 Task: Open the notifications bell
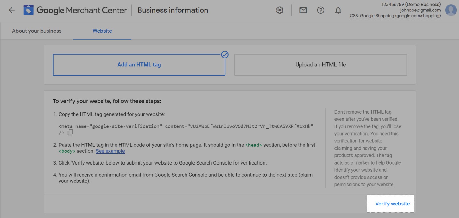click(x=338, y=10)
